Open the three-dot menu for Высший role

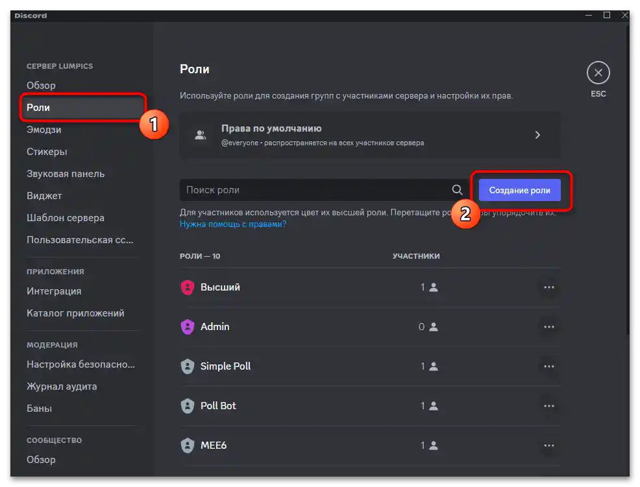549,287
